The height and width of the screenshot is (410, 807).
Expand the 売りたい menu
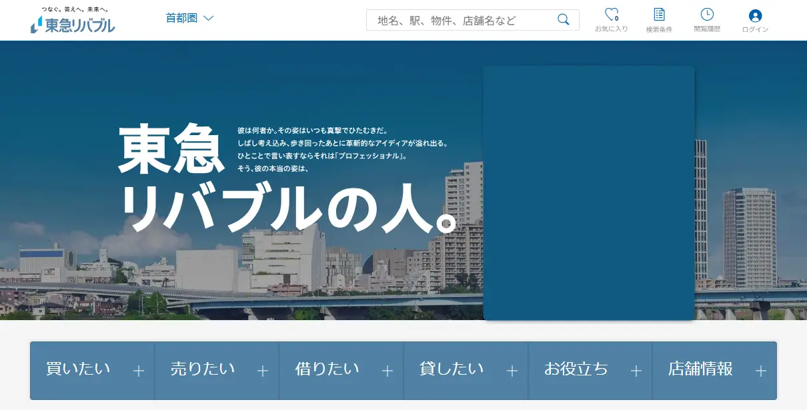[217, 371]
